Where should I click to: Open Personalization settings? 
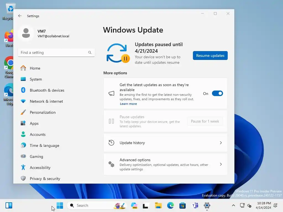[x=56, y=112]
